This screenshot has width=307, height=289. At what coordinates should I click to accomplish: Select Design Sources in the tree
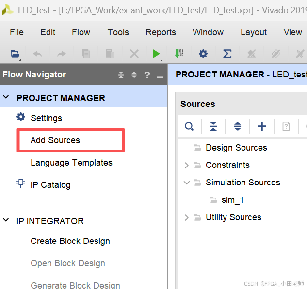point(236,148)
